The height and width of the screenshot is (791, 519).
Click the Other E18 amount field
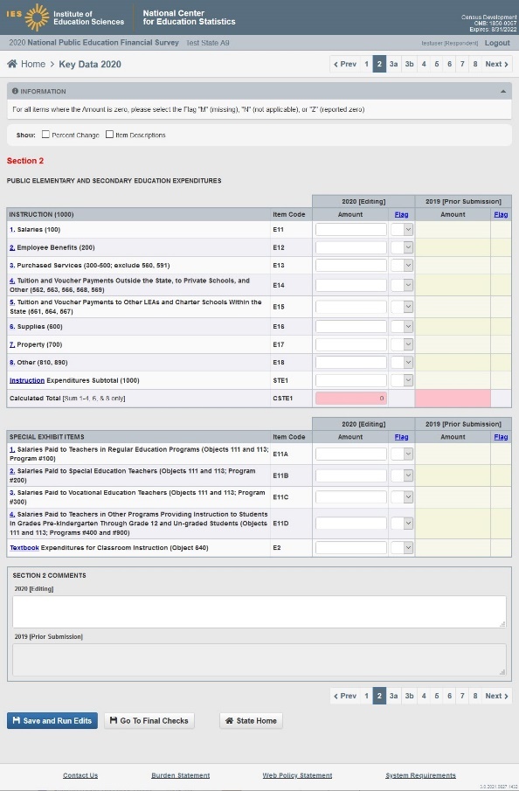(351, 362)
